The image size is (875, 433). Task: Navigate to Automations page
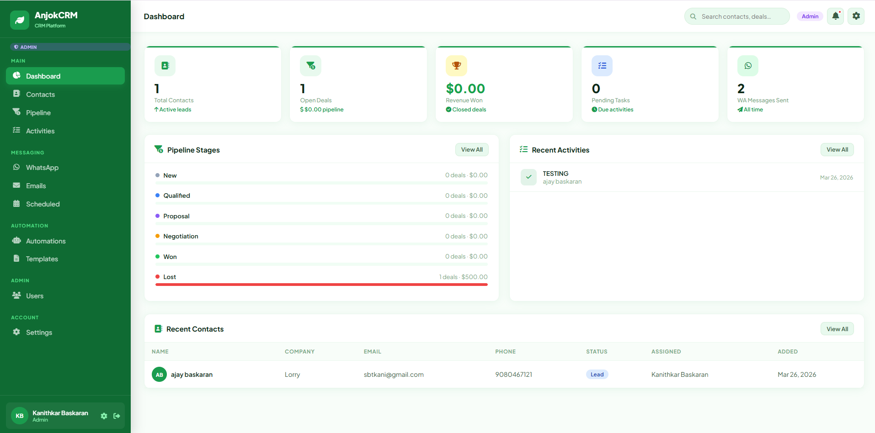pyautogui.click(x=46, y=241)
